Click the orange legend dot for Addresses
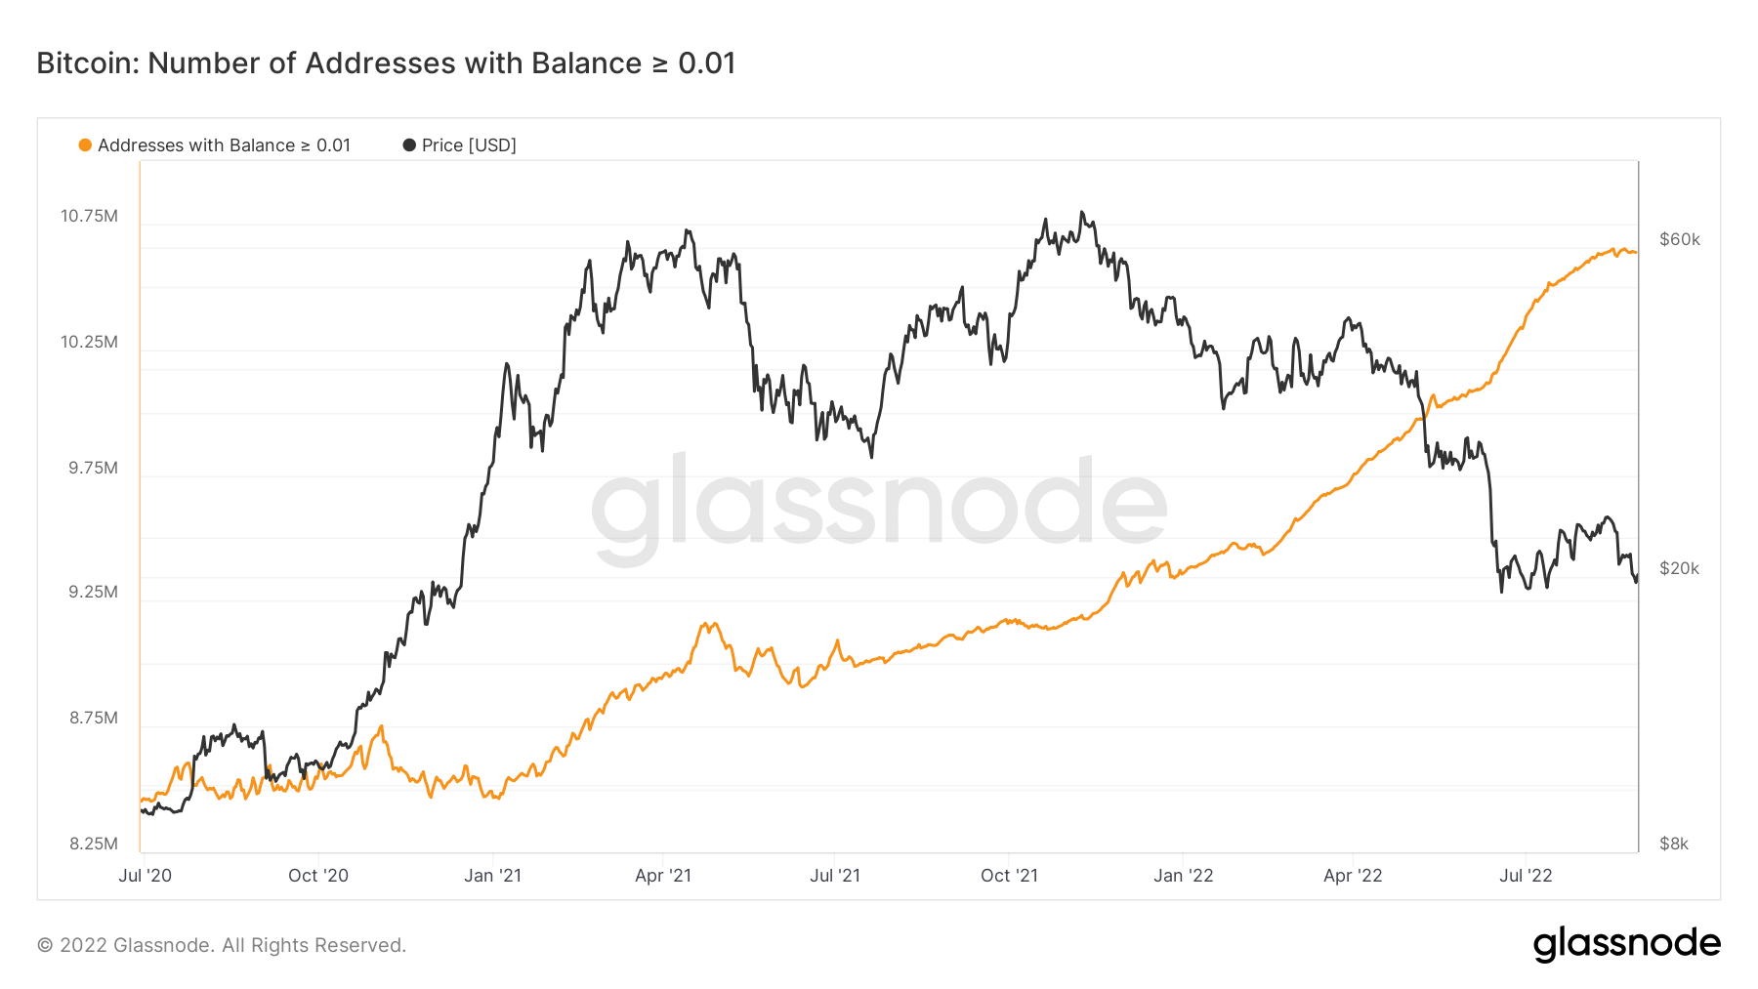The width and height of the screenshot is (1758, 989). click(85, 145)
